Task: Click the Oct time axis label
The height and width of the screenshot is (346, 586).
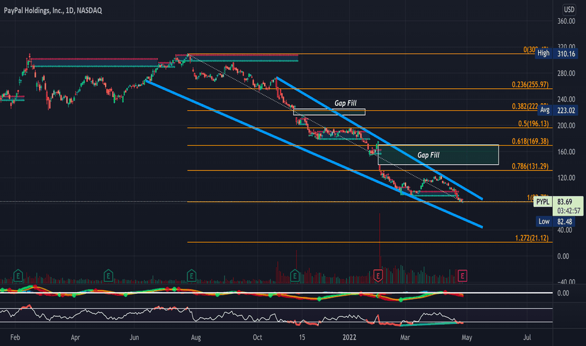Action: coord(257,337)
